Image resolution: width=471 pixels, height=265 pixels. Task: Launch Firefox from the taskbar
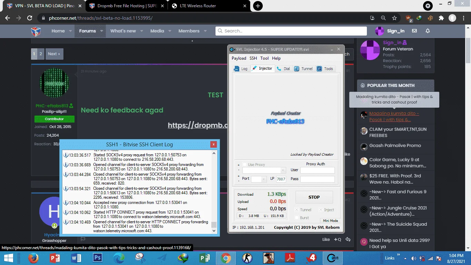(x=33, y=258)
